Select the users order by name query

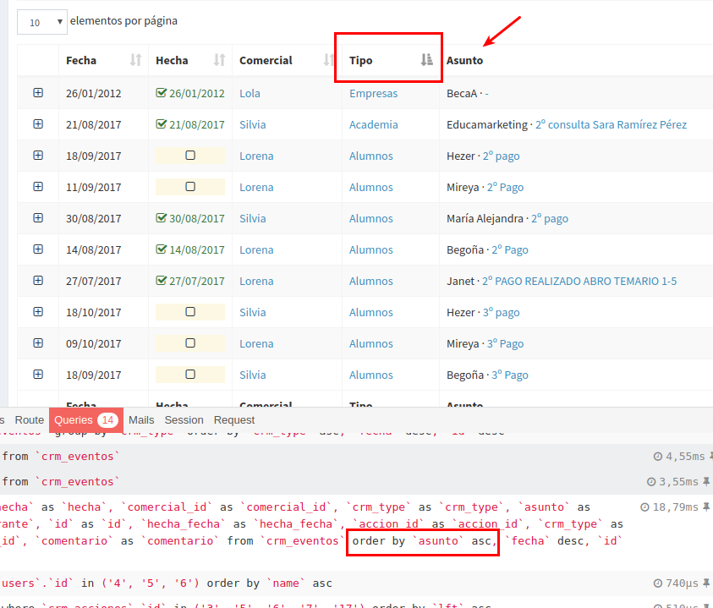tap(167, 583)
